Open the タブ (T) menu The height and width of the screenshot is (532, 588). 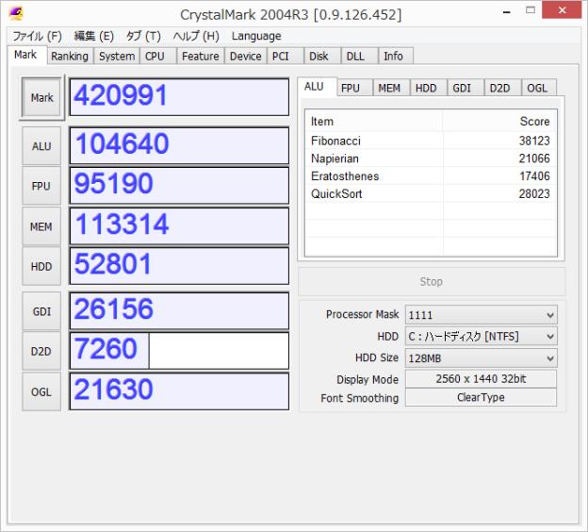point(143,36)
